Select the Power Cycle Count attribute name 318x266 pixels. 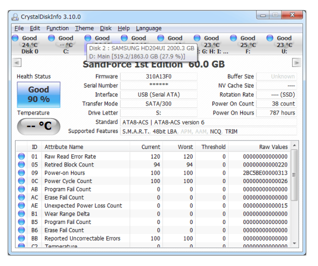click(68, 181)
